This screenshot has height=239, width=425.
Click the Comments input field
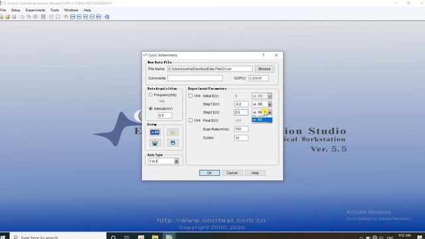tap(195, 78)
